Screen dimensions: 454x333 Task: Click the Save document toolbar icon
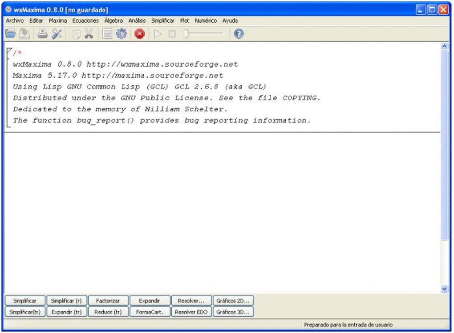24,34
